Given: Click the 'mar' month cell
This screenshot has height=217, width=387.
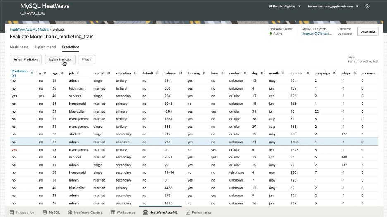Looking at the screenshot, I should tap(272, 172).
